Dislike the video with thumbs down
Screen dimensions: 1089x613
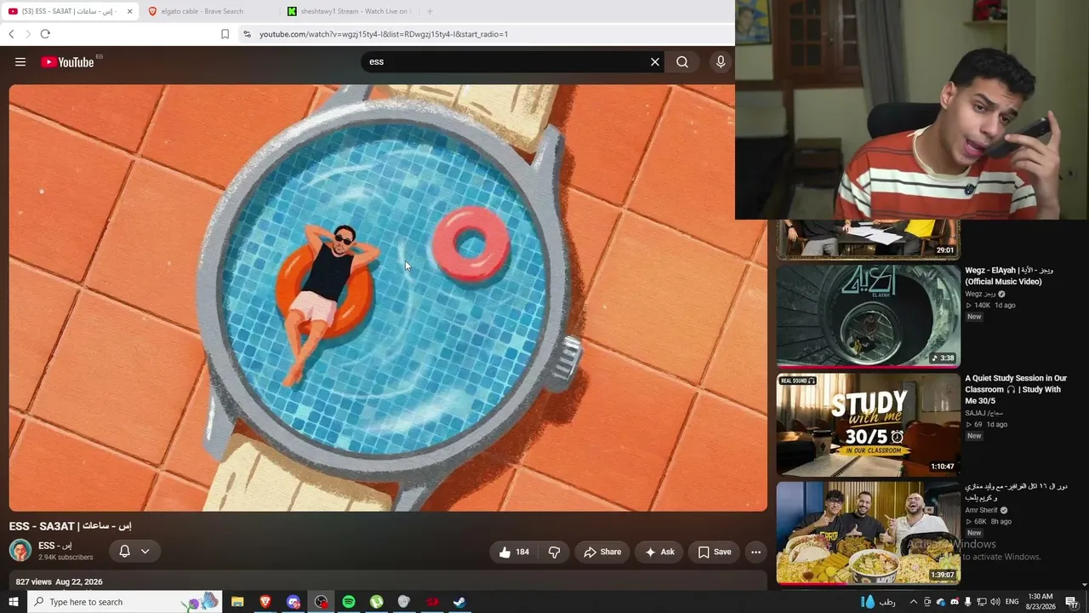(554, 552)
